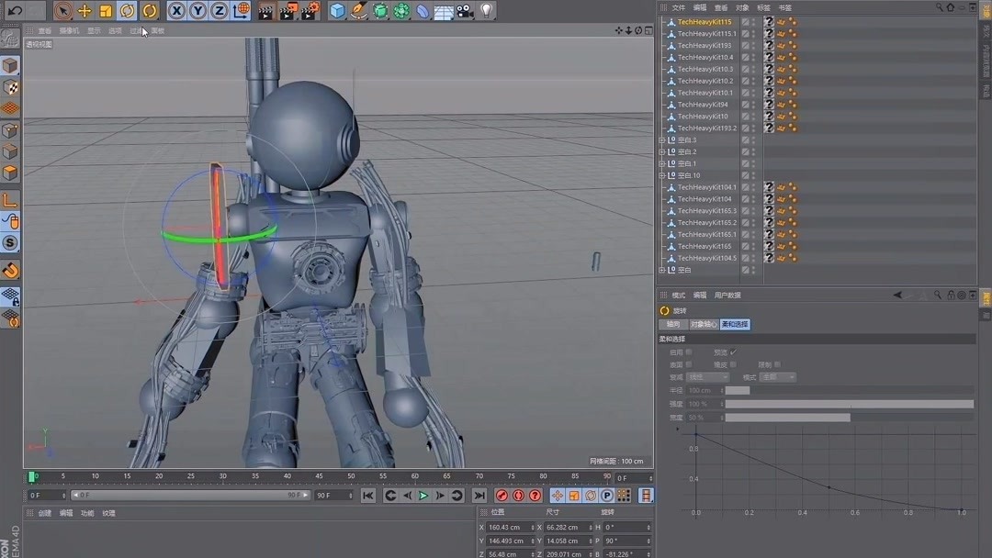Enable the 表面 checkbox in soft selection
Image resolution: width=992 pixels, height=558 pixels.
690,363
